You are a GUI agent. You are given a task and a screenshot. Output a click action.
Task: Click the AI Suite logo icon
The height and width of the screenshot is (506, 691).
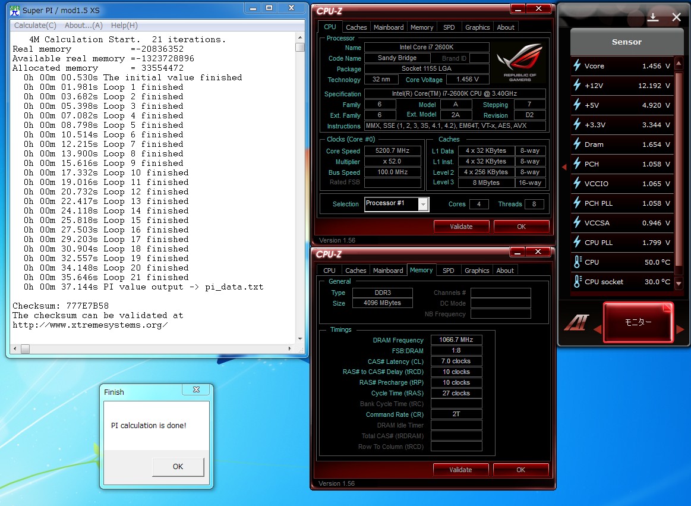[x=575, y=323]
